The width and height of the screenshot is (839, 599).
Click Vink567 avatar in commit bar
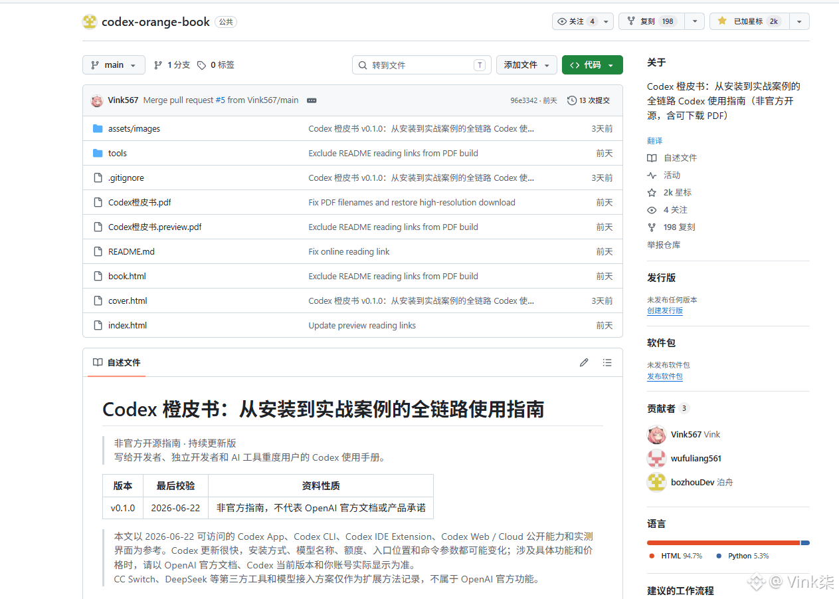[97, 100]
